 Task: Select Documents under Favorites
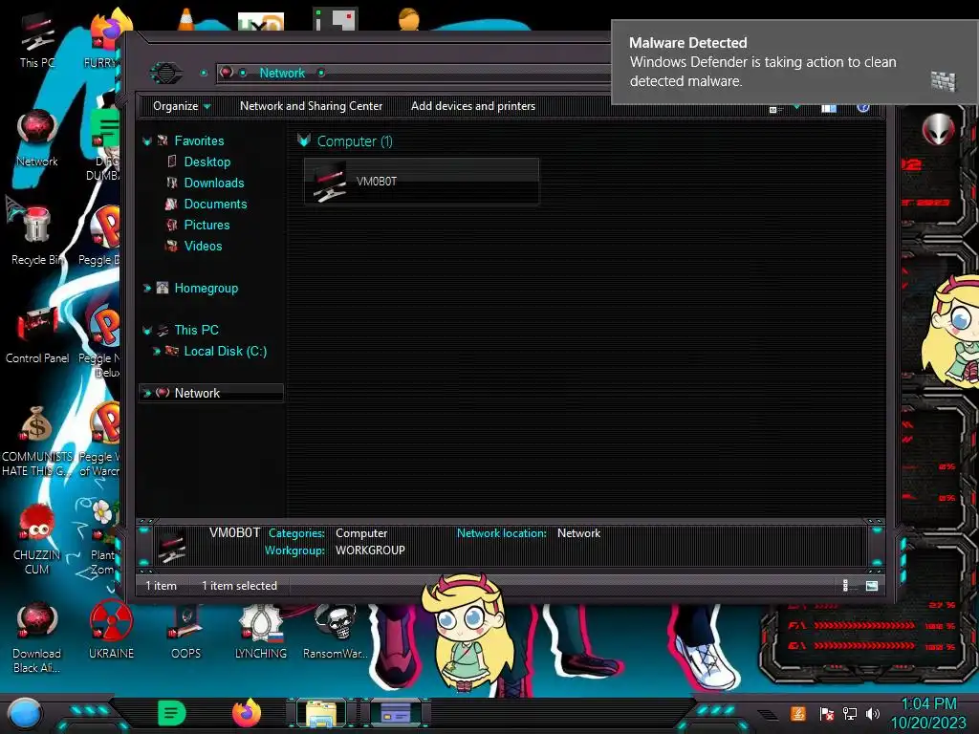coord(215,205)
